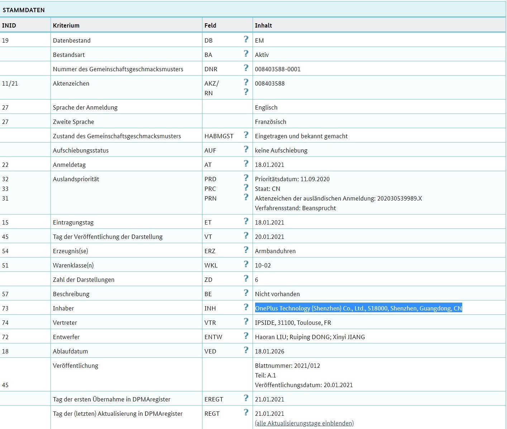Click the help icon for HABMGST field
The image size is (507, 429).
pos(246,135)
